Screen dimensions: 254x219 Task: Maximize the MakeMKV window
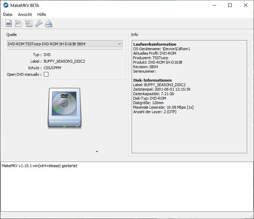tap(230, 5)
